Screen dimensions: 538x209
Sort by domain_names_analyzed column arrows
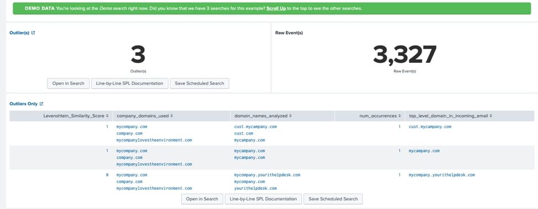291,116
